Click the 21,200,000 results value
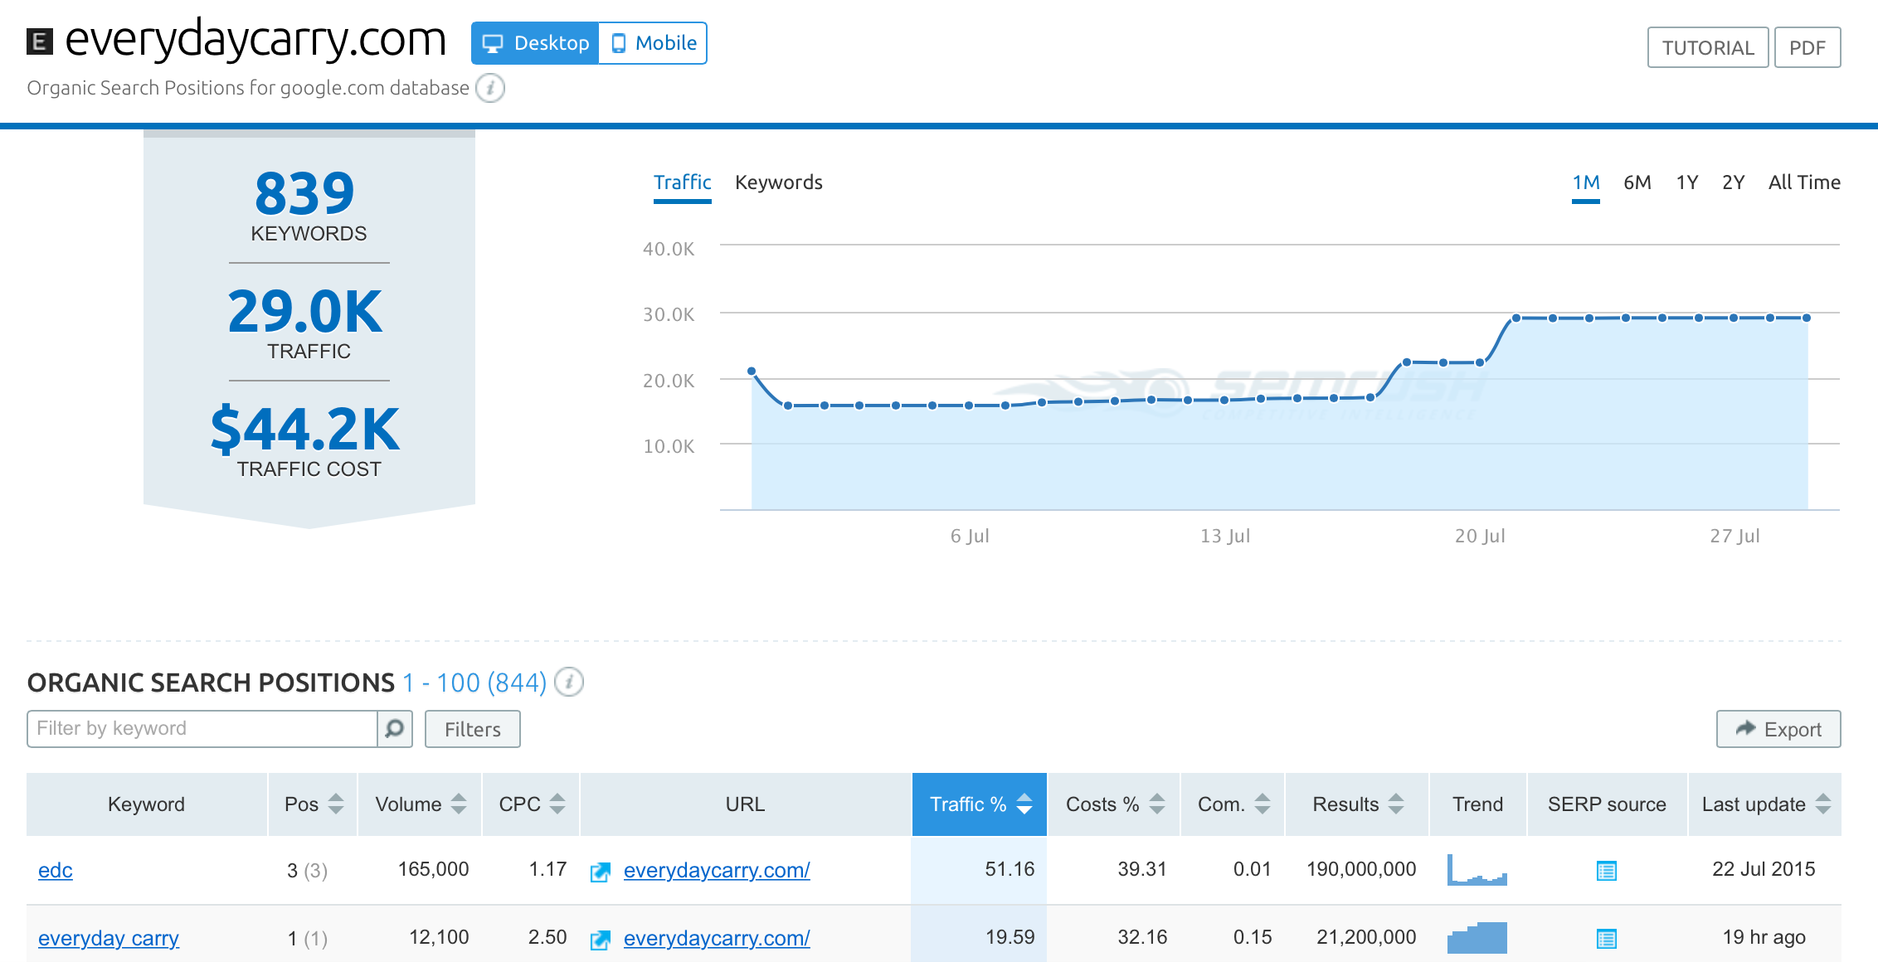This screenshot has height=962, width=1878. tap(1366, 937)
